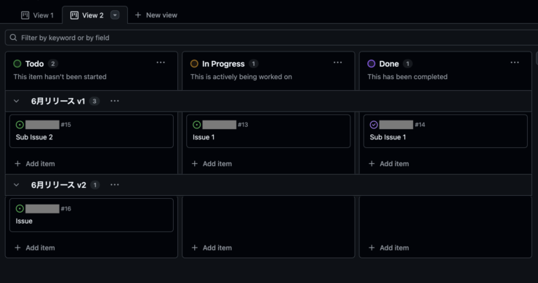Image resolution: width=538 pixels, height=283 pixels.
Task: Click the 6月リリース v2 group title
Action: pyautogui.click(x=59, y=185)
